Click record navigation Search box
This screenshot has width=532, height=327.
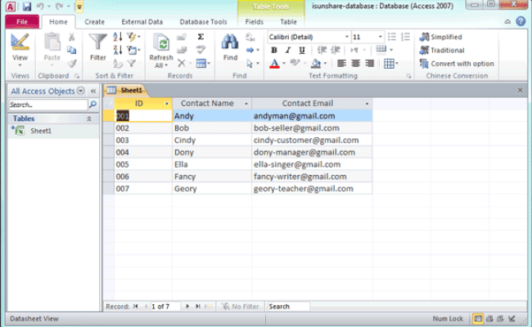[x=288, y=307]
